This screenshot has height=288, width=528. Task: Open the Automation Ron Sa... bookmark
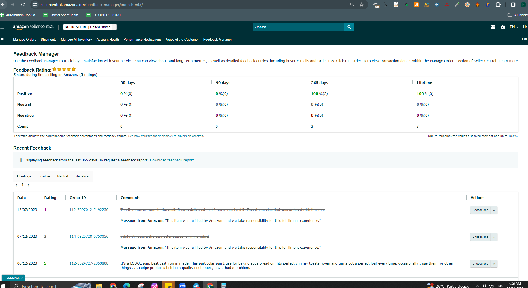click(x=19, y=15)
